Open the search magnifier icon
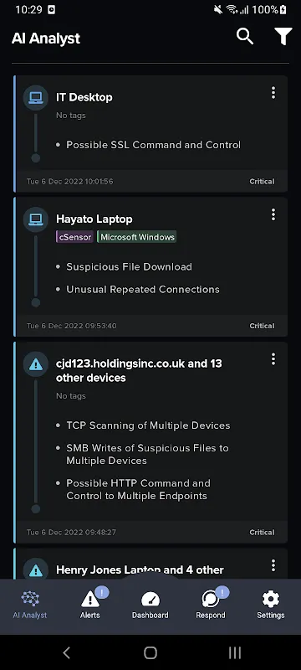Screen dimensions: 301x670 (245, 37)
